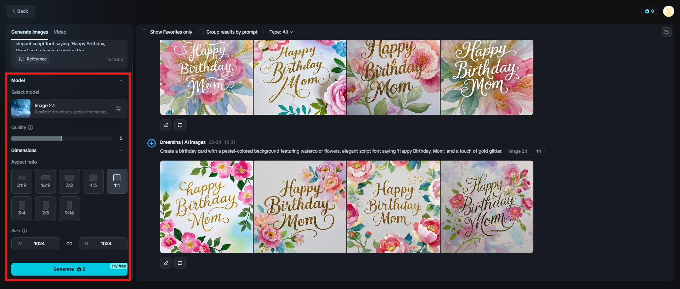Open first image in the lower row
The height and width of the screenshot is (289, 680).
coord(206,207)
